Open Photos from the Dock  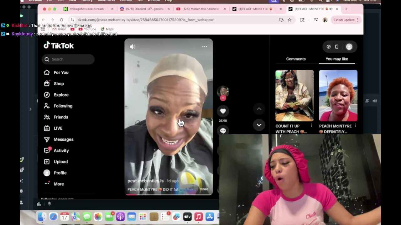coord(98,217)
